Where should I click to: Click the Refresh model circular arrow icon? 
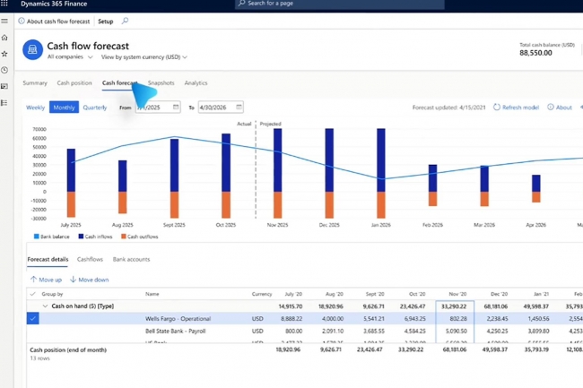(497, 107)
